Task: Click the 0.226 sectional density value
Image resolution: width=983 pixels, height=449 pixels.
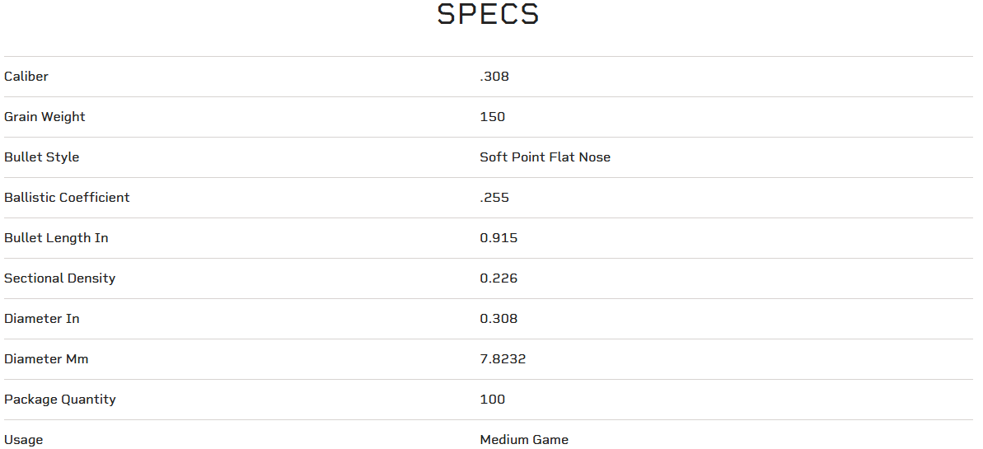Action: pos(499,278)
